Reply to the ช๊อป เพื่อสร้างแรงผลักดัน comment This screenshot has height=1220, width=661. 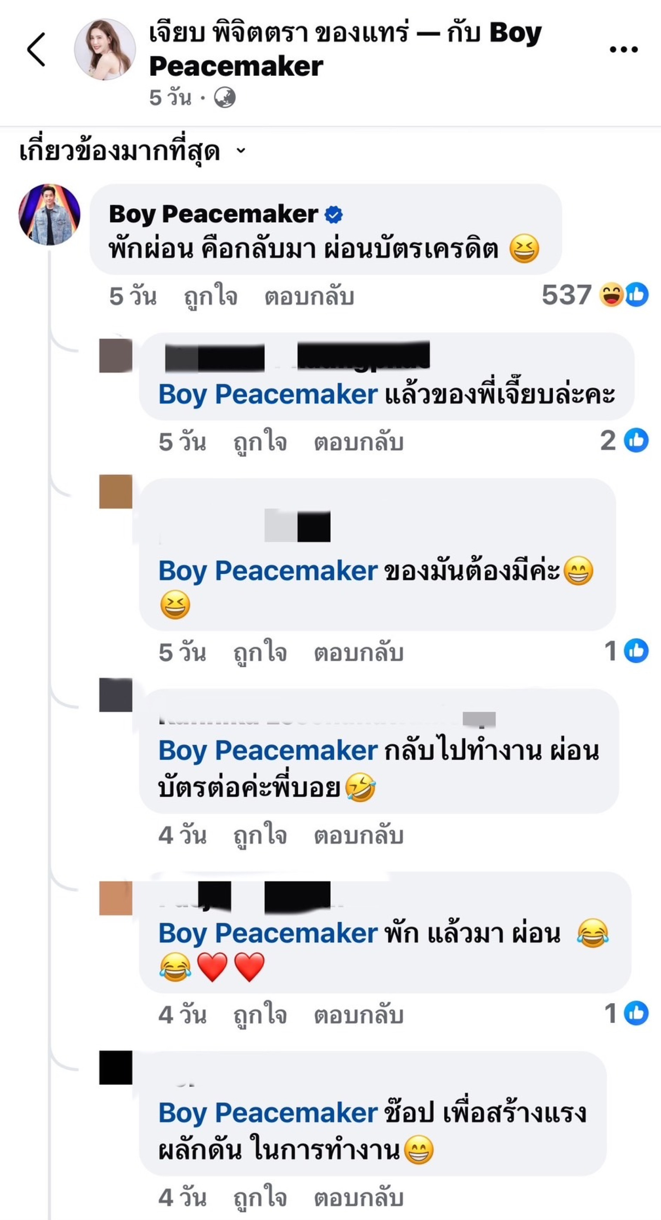(x=359, y=1198)
